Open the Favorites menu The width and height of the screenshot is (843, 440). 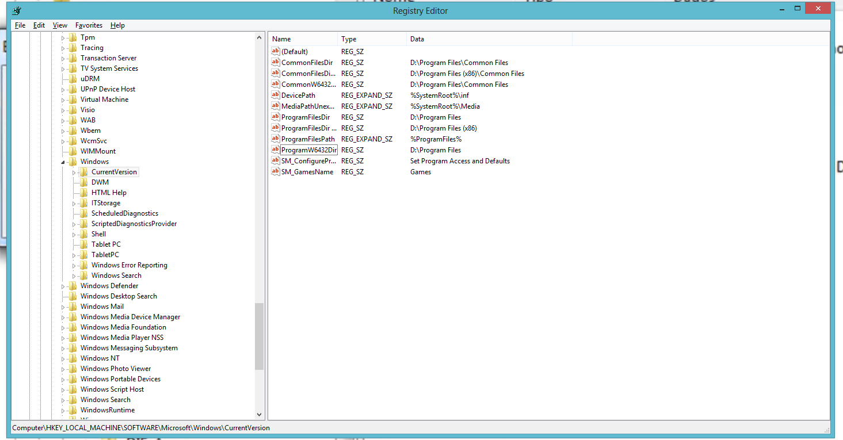[x=89, y=25]
